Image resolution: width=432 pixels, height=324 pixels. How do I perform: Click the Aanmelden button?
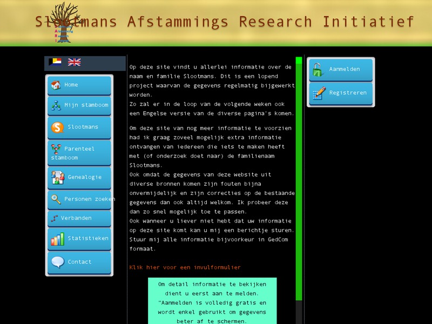point(340,69)
